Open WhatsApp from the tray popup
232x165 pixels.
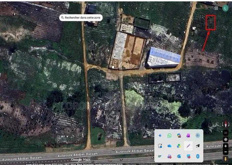(x=169, y=135)
